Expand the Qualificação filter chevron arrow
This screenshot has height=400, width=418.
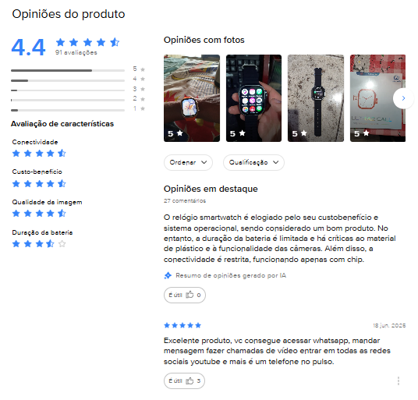[275, 162]
